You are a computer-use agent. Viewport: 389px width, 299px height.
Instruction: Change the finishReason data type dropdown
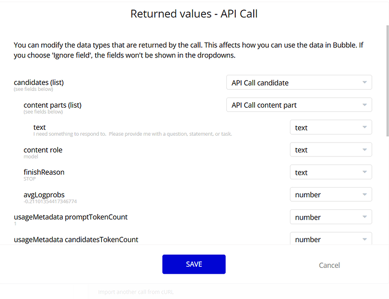(x=330, y=172)
